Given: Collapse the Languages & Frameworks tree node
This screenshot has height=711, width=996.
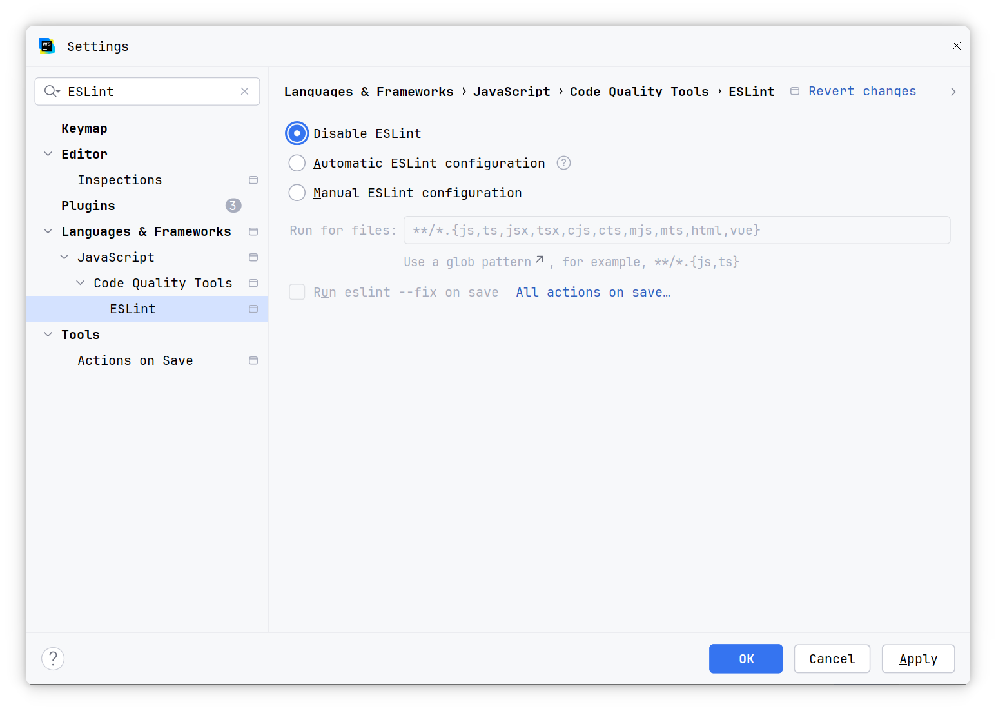Looking at the screenshot, I should pos(48,231).
